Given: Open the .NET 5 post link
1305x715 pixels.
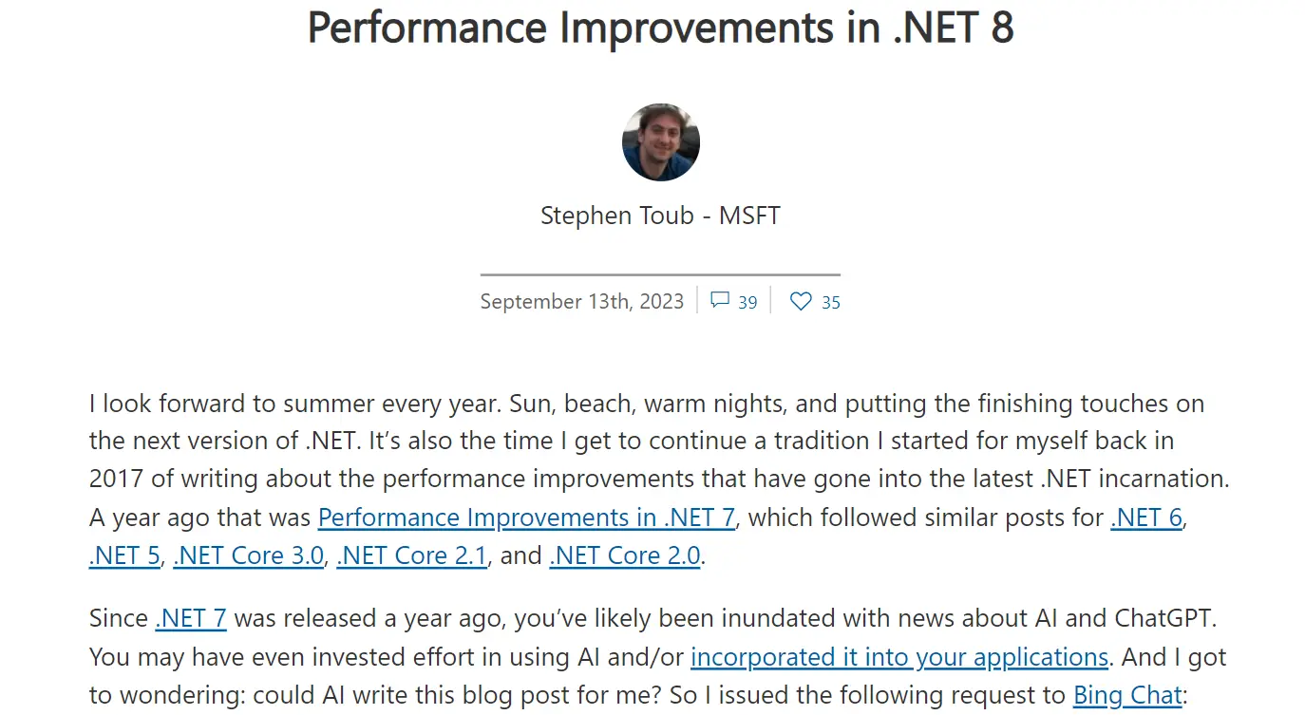Looking at the screenshot, I should coord(124,555).
